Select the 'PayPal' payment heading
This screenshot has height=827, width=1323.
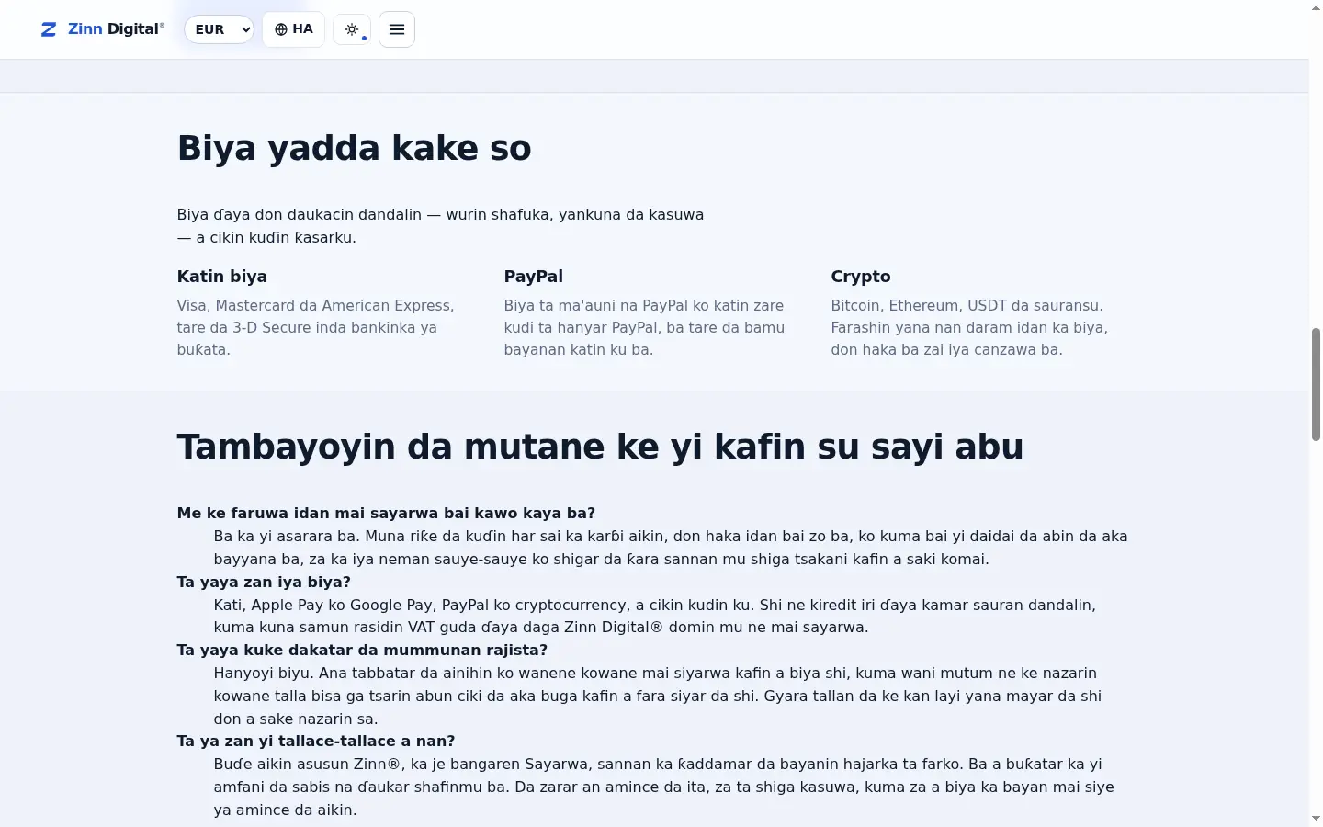[533, 277]
